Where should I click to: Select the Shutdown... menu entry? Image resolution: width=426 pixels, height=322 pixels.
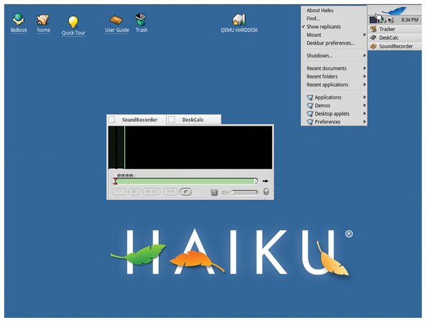(x=334, y=55)
